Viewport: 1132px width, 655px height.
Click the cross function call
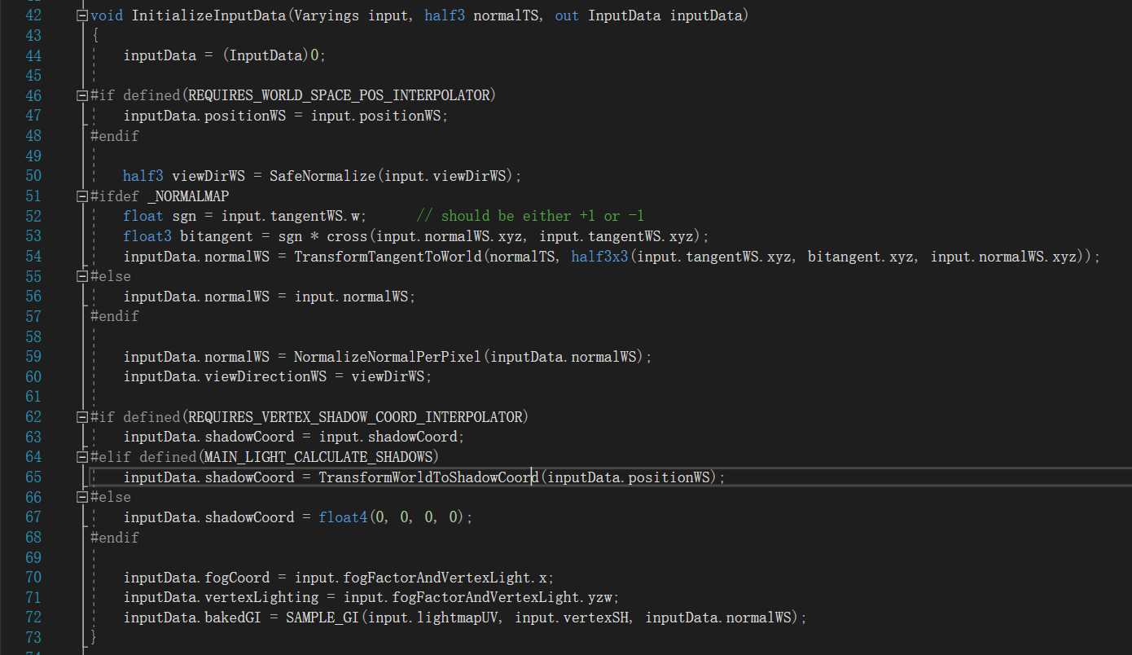(x=347, y=236)
